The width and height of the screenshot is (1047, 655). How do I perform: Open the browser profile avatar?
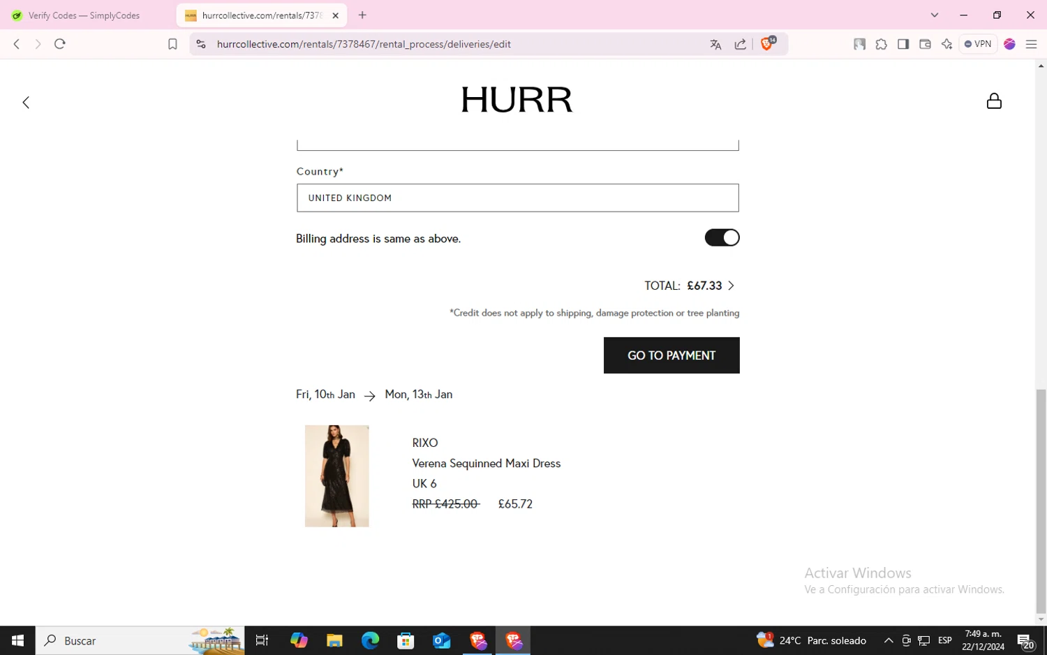tap(1009, 44)
